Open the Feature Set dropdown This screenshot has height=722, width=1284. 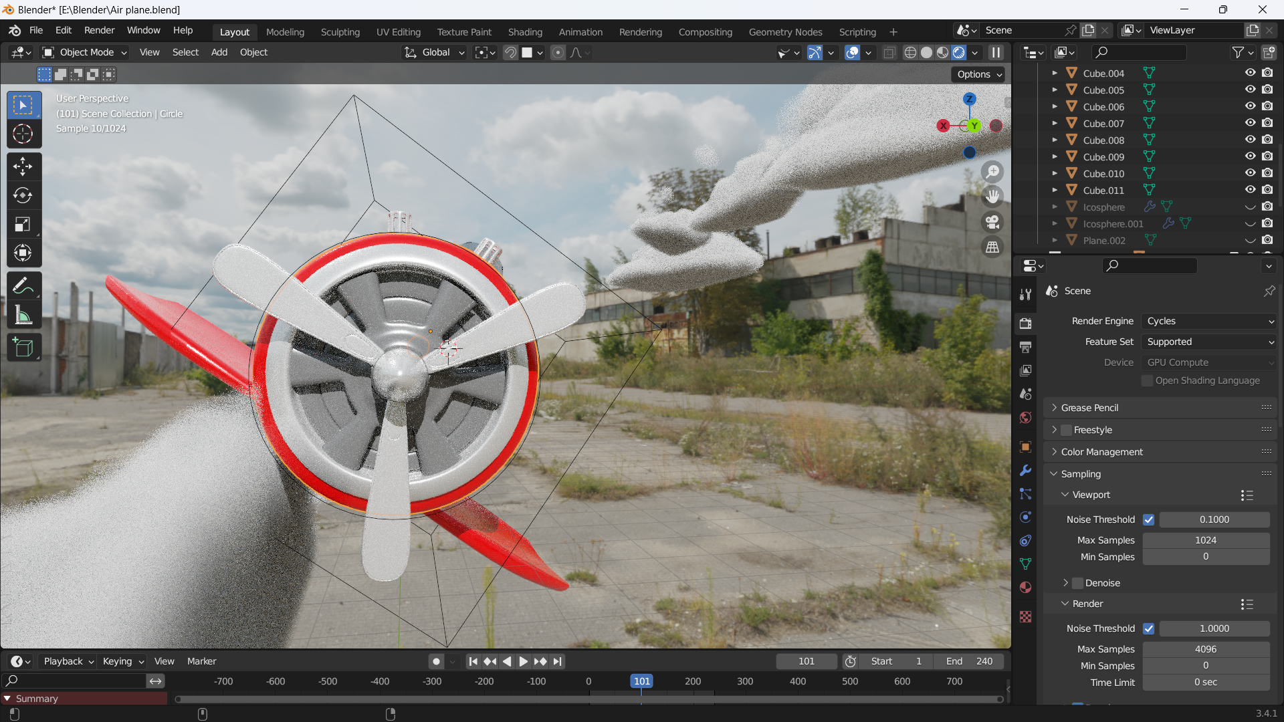1210,342
